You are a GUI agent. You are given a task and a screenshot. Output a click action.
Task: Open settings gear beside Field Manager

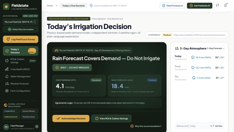tap(37, 126)
